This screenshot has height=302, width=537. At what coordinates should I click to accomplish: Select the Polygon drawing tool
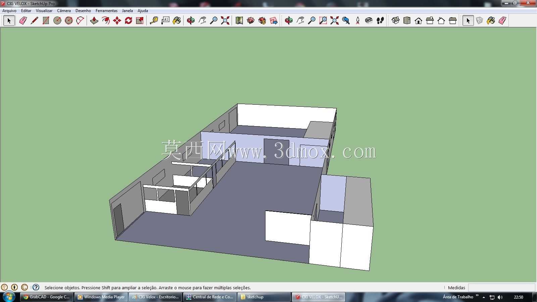(69, 20)
